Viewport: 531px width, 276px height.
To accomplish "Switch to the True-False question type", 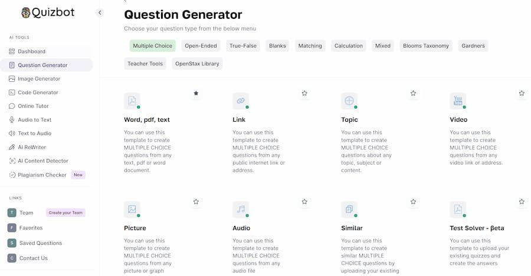I will pos(243,45).
